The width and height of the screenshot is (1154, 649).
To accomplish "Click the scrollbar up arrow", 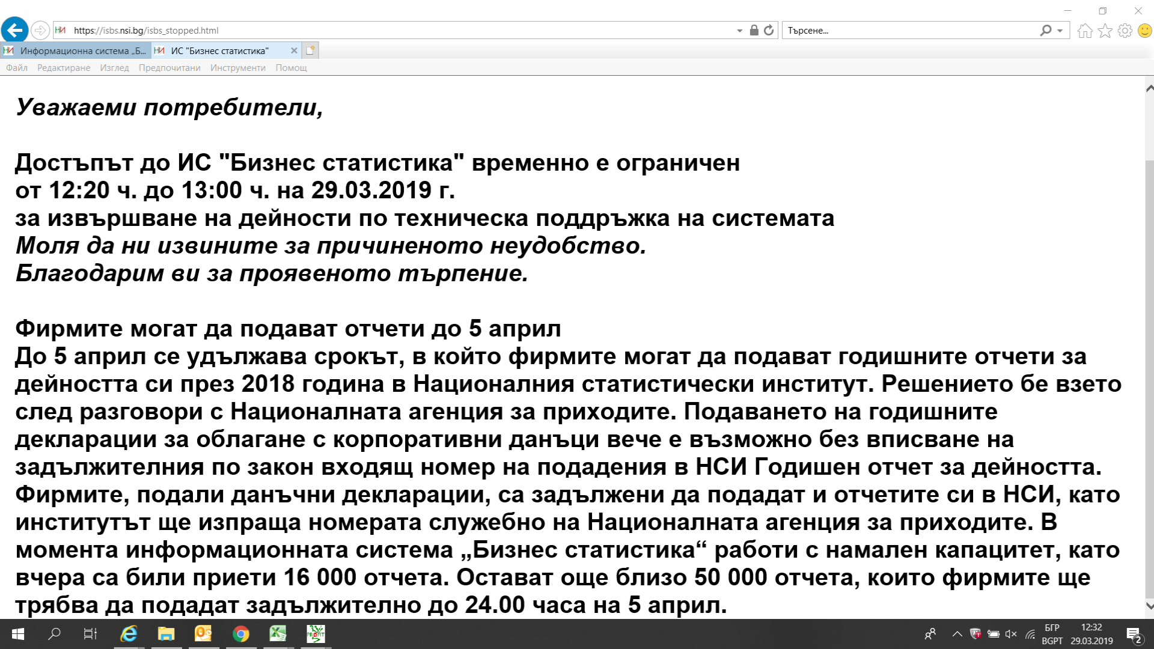I will 1149,88.
